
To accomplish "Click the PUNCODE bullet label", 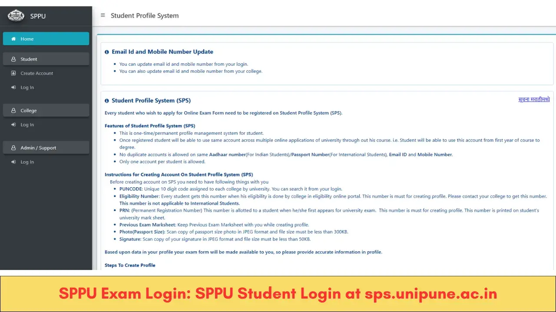I will coord(131,189).
